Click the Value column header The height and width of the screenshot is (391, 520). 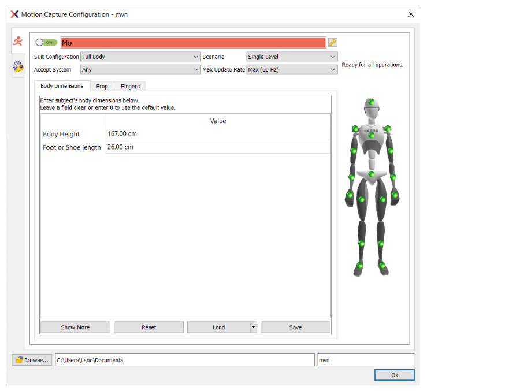tap(218, 121)
